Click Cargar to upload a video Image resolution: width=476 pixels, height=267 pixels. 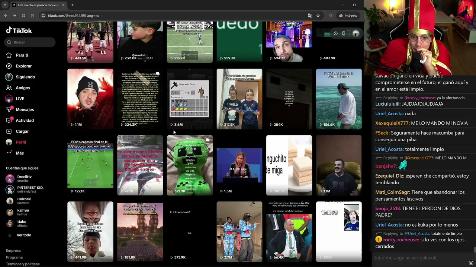click(x=22, y=131)
